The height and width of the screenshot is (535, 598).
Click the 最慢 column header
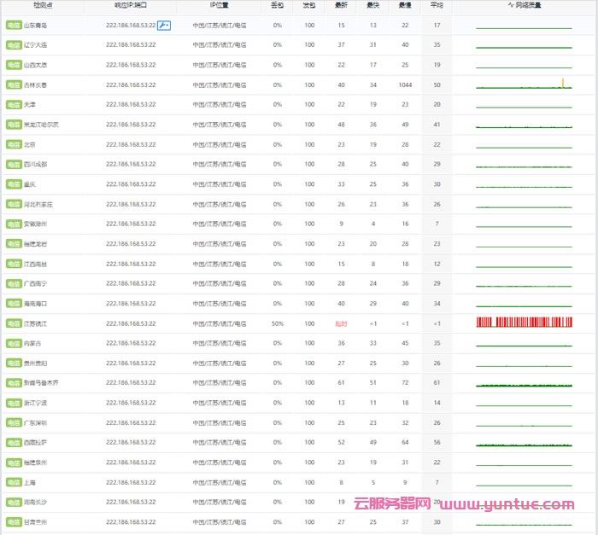coord(405,5)
